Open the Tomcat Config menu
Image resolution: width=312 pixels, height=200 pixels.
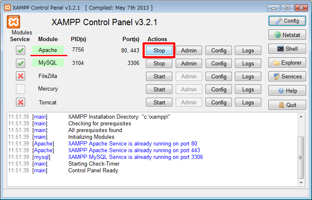218,102
